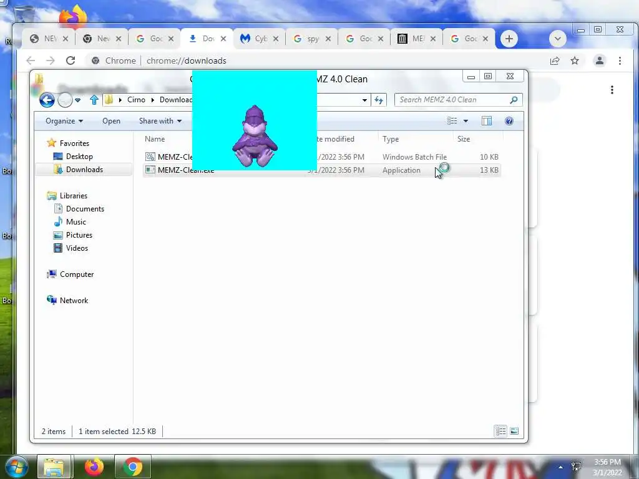Select Downloads in the navigation pane
639x479 pixels.
(x=84, y=170)
